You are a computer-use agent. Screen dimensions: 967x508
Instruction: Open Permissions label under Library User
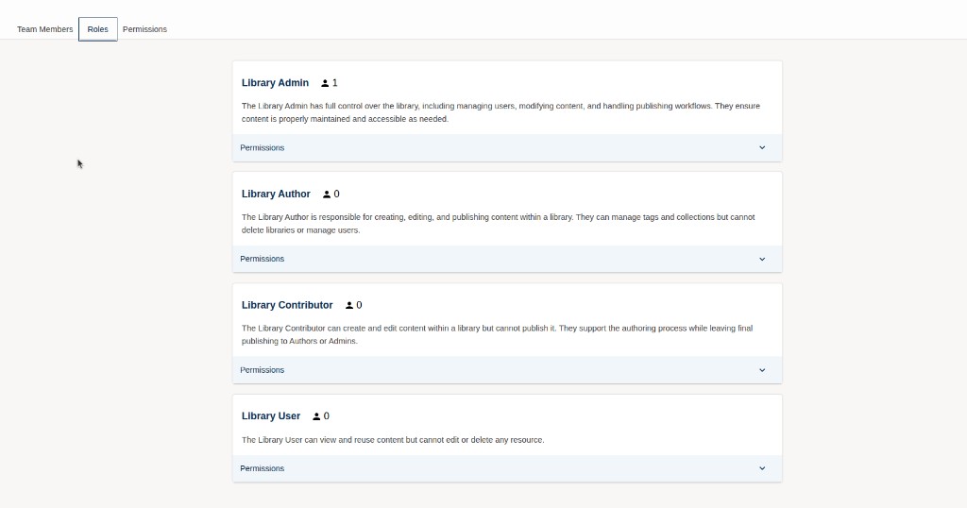(x=263, y=468)
